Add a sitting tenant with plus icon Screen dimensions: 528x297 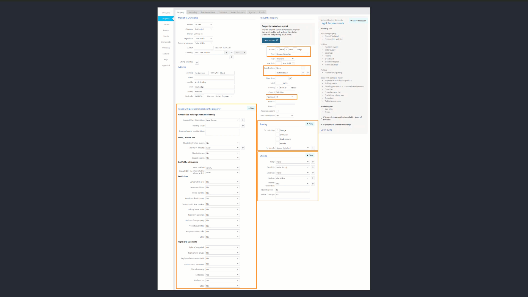pyautogui.click(x=197, y=63)
